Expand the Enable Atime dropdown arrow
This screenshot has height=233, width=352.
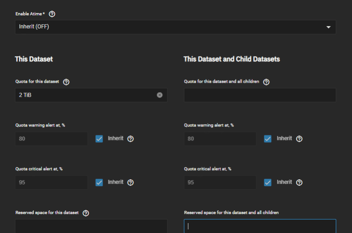329,27
